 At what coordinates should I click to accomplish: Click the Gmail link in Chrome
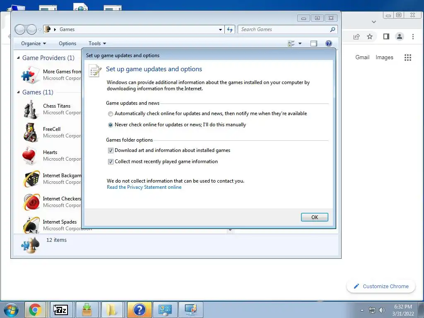[x=362, y=57]
